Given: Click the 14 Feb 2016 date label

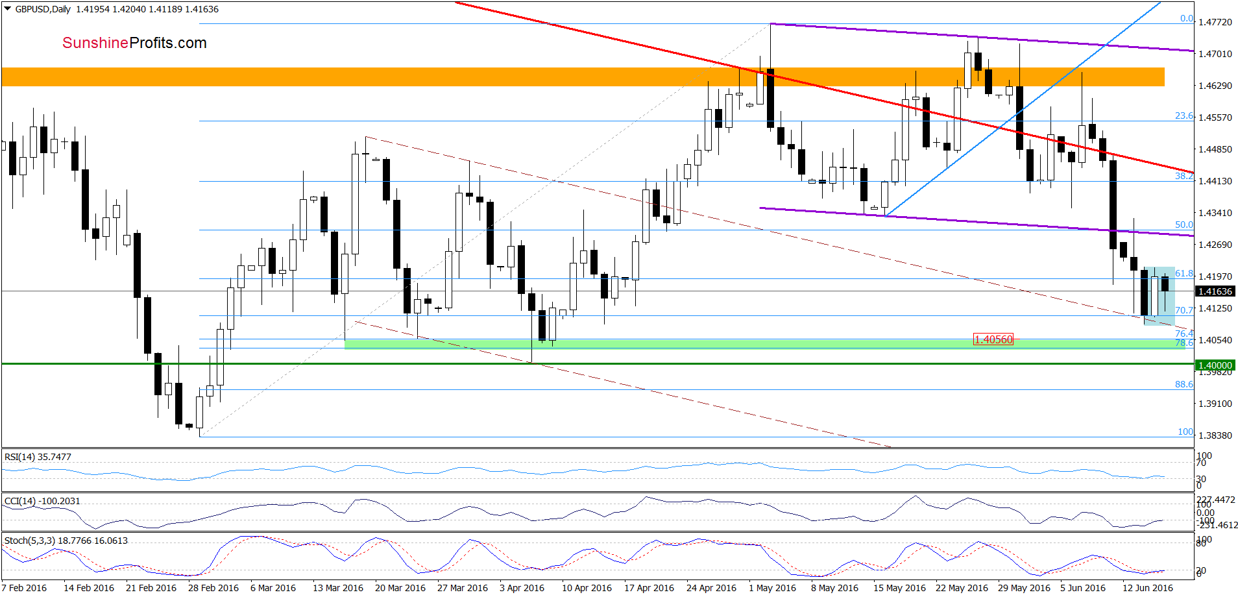Looking at the screenshot, I should tap(89, 588).
